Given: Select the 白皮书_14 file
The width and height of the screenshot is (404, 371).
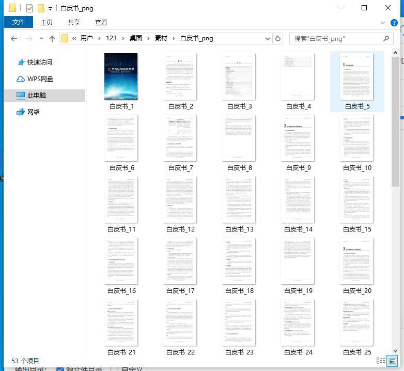Looking at the screenshot, I should (298, 205).
